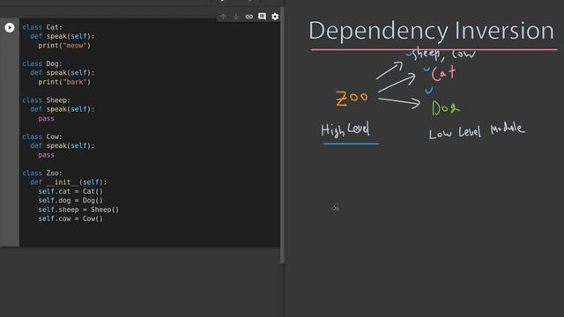The height and width of the screenshot is (317, 564).
Task: Click the 'def __init__(self):' line
Action: click(69, 182)
